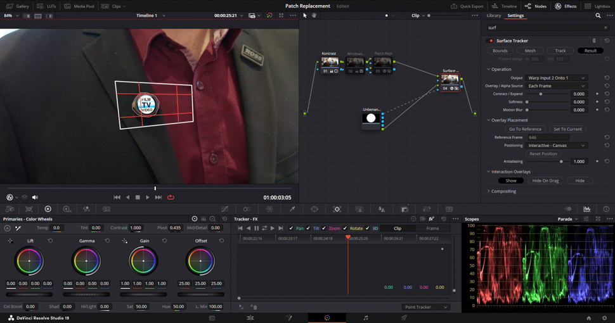615x323 pixels.
Task: Toggle Surface Tracker effect enable dot
Action: (x=491, y=41)
